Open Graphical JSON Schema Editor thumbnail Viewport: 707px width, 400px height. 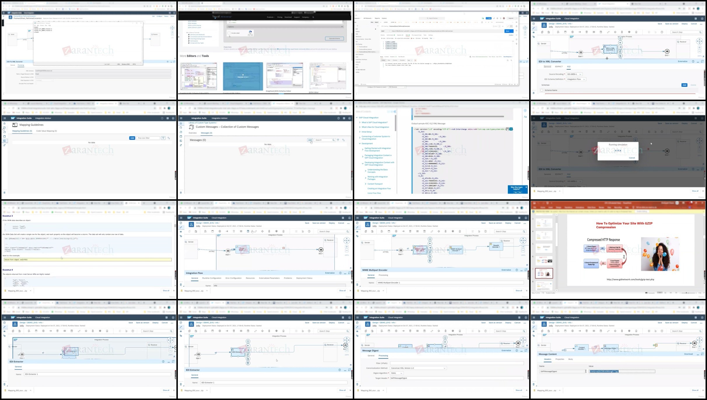[x=285, y=75]
